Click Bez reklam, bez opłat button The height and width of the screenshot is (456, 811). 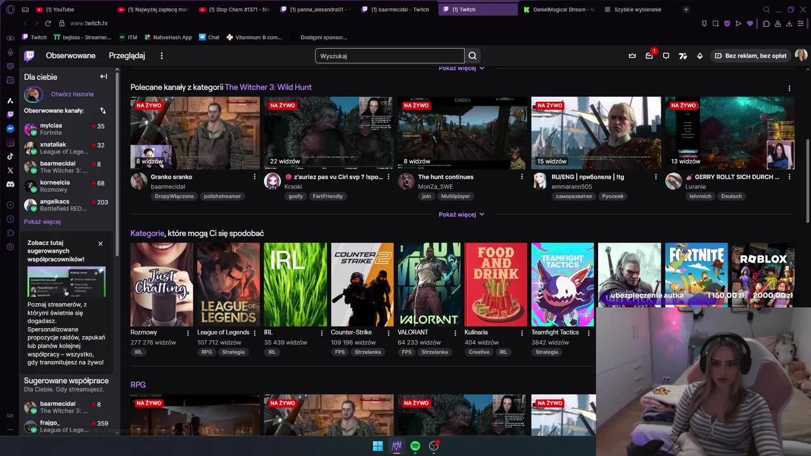coord(750,56)
